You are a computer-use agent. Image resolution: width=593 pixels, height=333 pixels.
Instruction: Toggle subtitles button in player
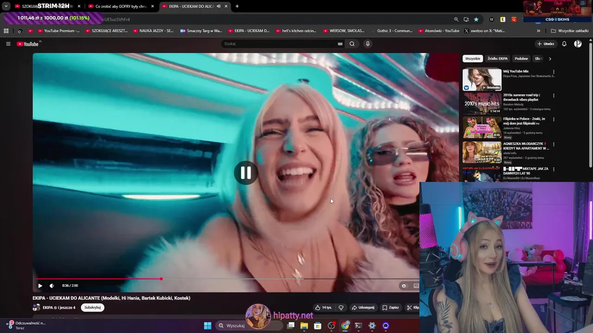[416, 286]
